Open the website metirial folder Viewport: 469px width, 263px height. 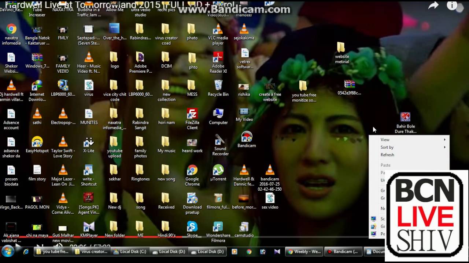[x=341, y=53]
